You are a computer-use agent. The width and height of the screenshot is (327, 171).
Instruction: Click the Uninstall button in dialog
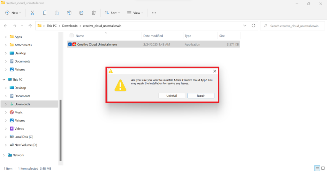[171, 96]
